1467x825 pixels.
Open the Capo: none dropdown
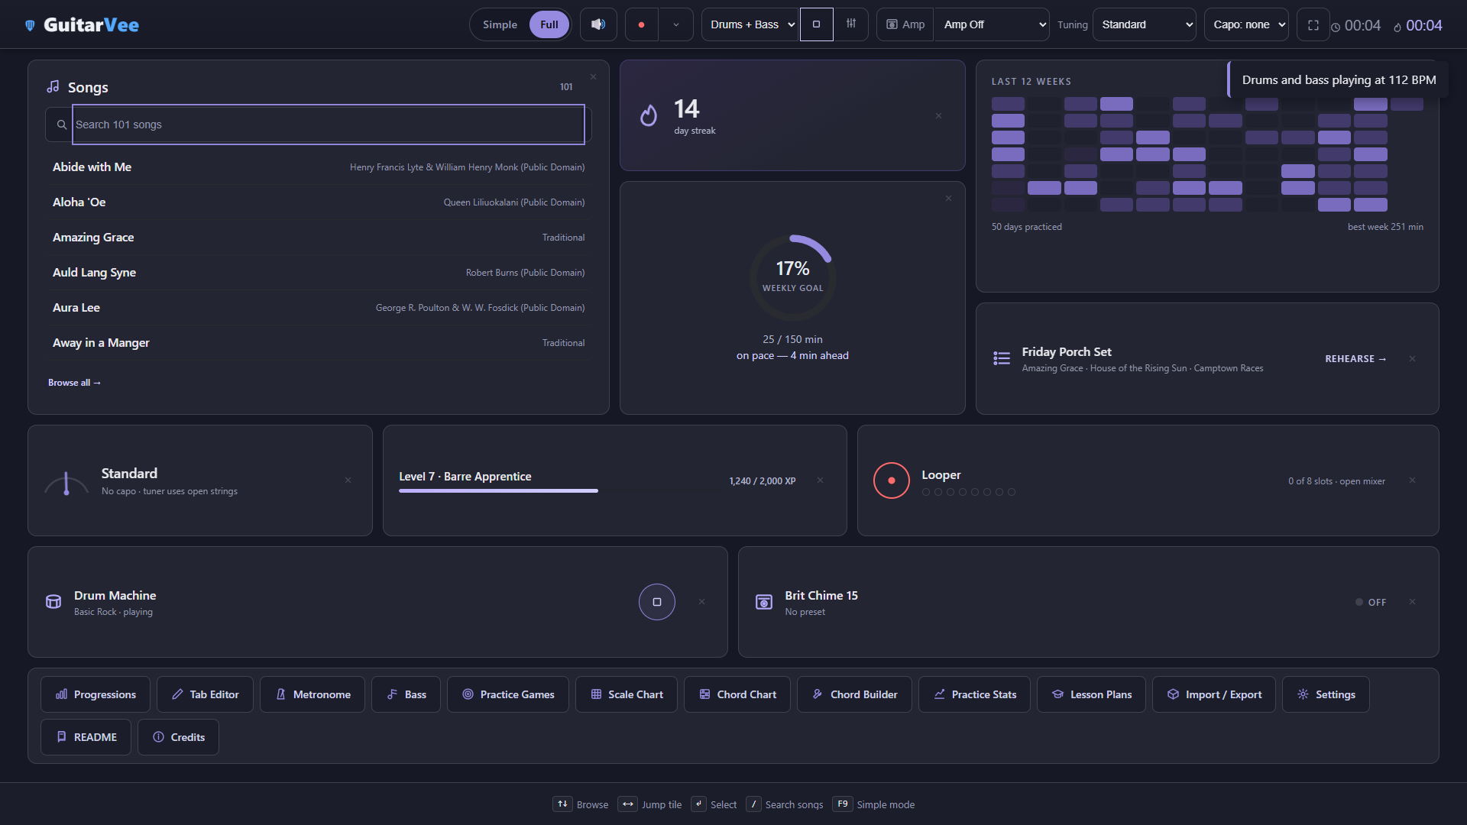(1246, 24)
